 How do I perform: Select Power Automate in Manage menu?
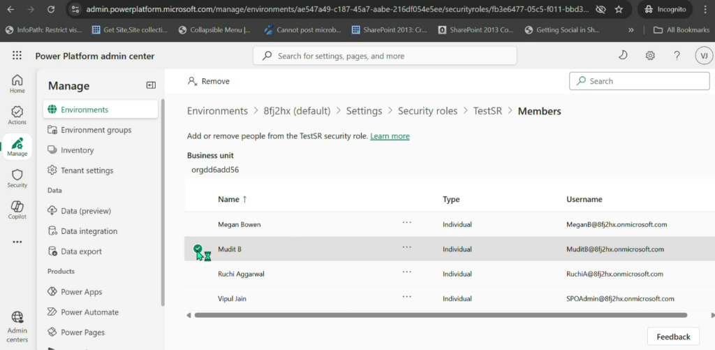pos(89,312)
